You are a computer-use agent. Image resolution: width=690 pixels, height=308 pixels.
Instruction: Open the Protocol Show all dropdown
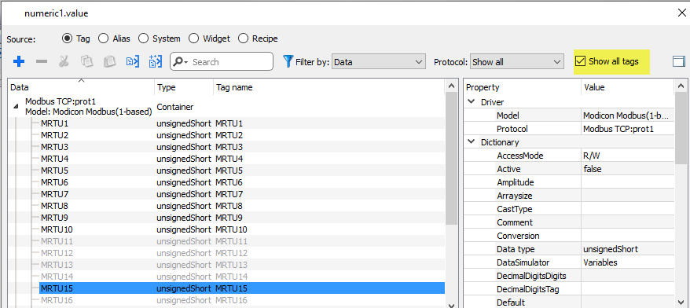click(516, 62)
